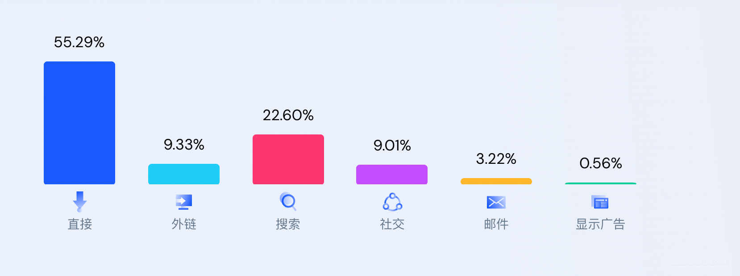The height and width of the screenshot is (276, 740).
Task: Select the orange 3.22% mail bar
Action: coord(496,181)
